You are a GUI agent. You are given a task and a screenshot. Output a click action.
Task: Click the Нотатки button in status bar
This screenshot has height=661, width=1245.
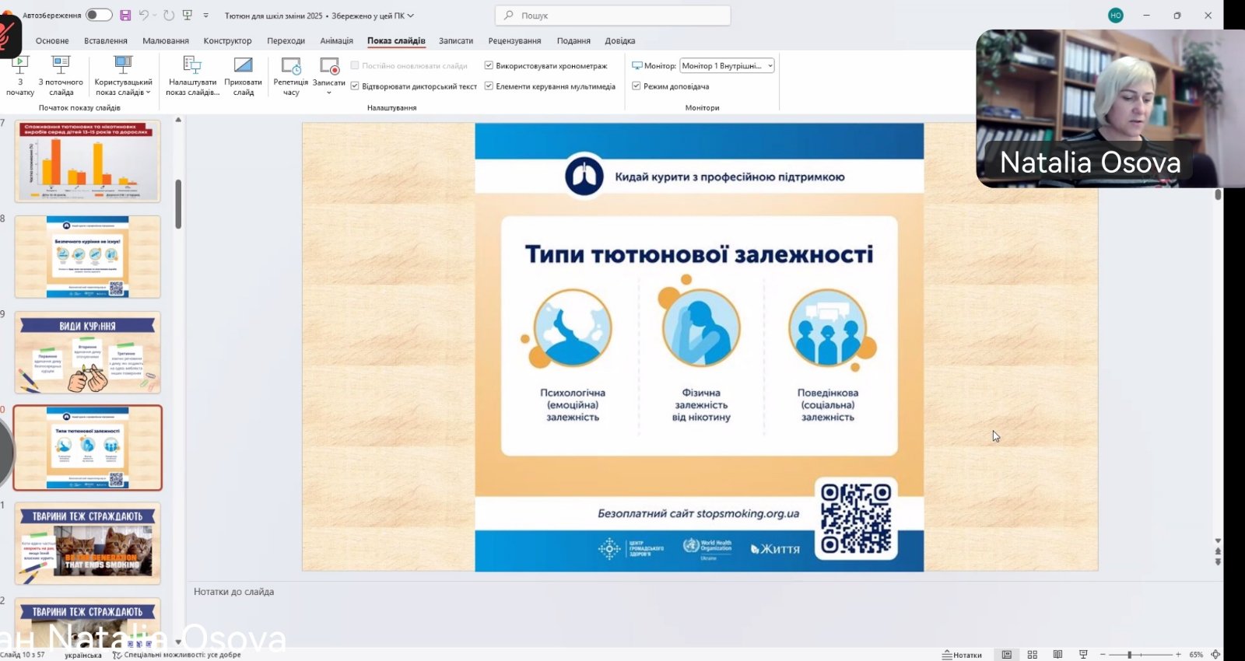pyautogui.click(x=962, y=655)
